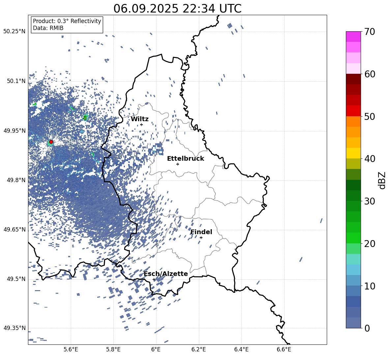
Task: Click the orange colorbar segment below 50
Action: [353, 122]
